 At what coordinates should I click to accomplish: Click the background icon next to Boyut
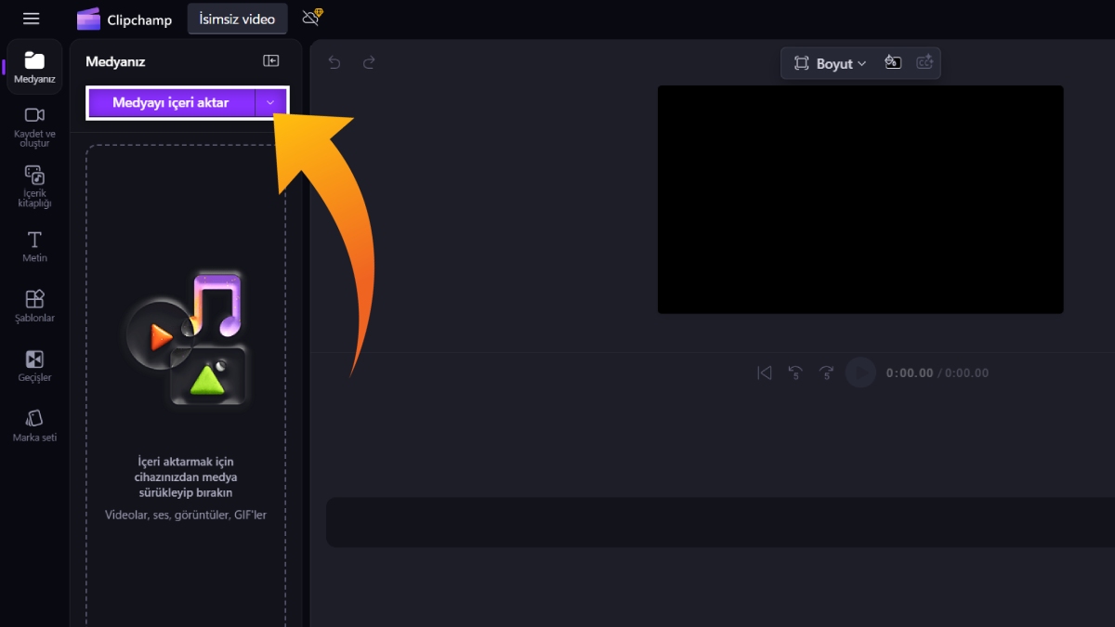click(893, 63)
